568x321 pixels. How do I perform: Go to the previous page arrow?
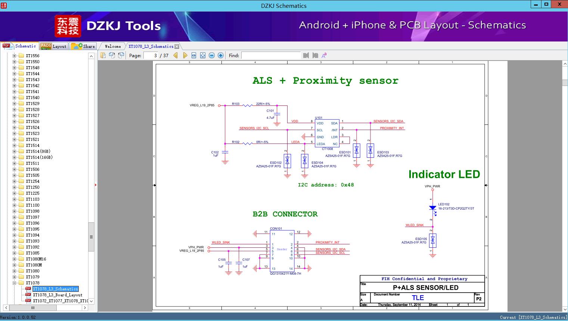[176, 55]
